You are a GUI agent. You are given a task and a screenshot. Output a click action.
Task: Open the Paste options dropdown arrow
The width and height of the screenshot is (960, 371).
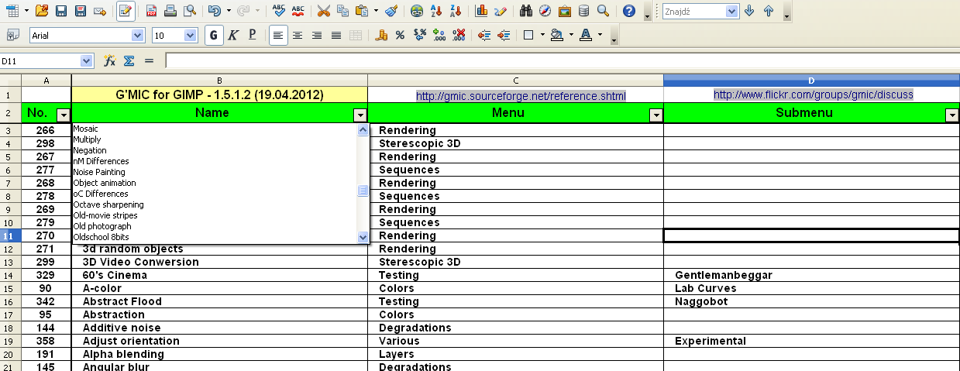click(x=376, y=11)
